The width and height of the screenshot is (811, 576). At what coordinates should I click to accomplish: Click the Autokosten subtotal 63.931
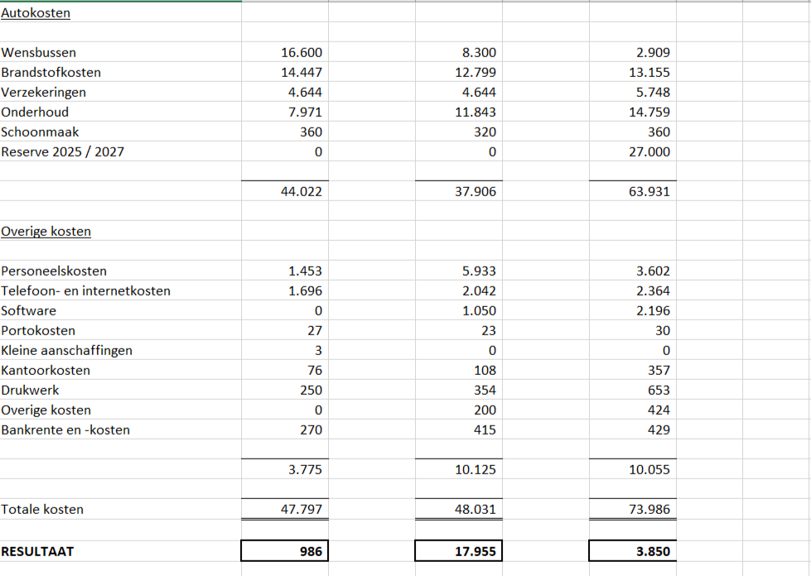click(650, 192)
